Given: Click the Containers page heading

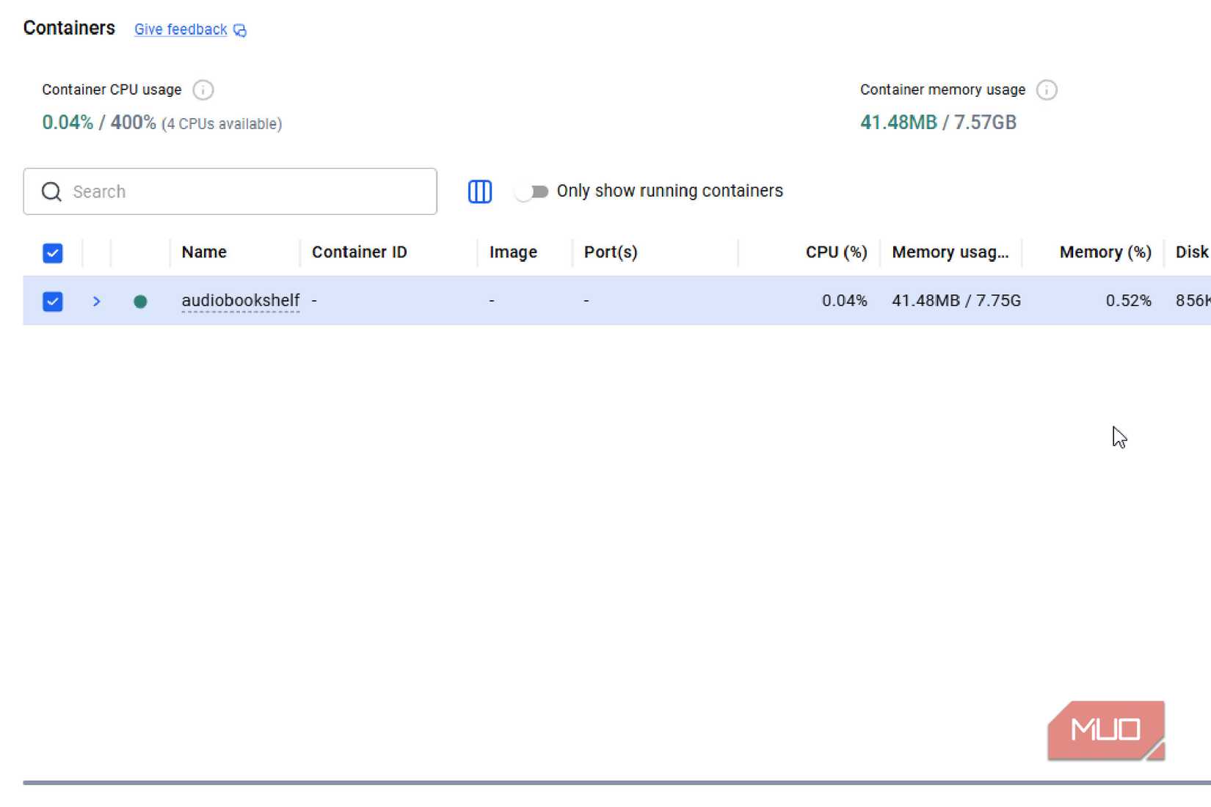Looking at the screenshot, I should [69, 28].
